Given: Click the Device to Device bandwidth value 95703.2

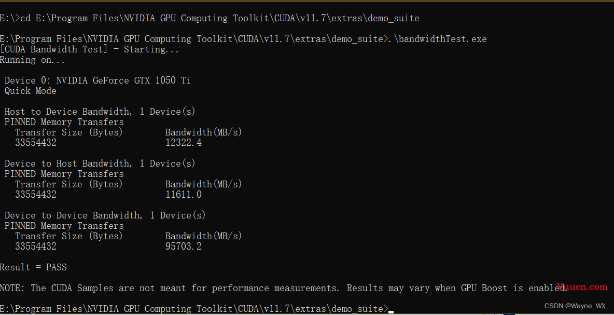Looking at the screenshot, I should [x=184, y=246].
